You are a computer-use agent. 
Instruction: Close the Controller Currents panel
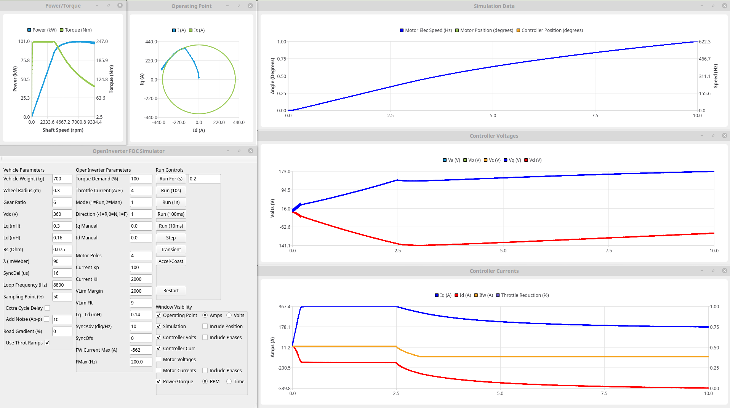coord(724,271)
